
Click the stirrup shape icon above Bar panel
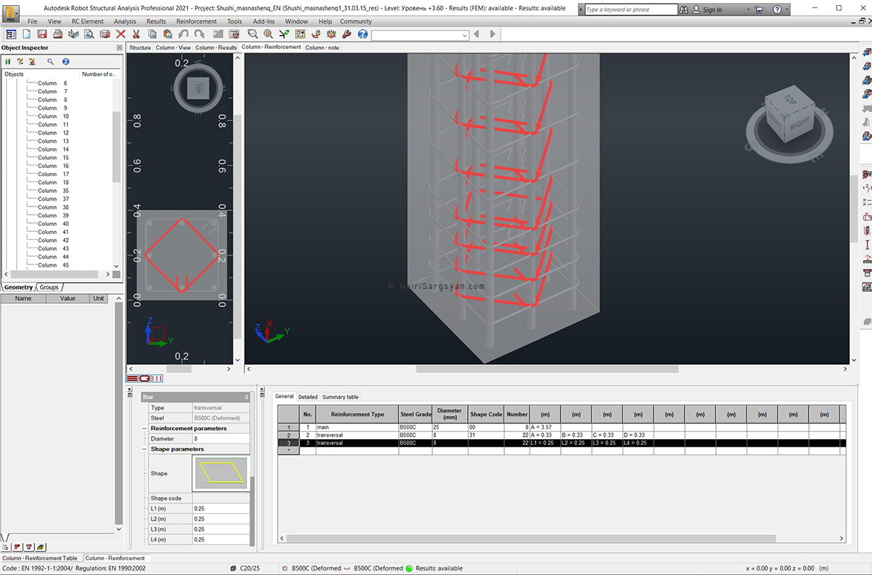pos(145,379)
